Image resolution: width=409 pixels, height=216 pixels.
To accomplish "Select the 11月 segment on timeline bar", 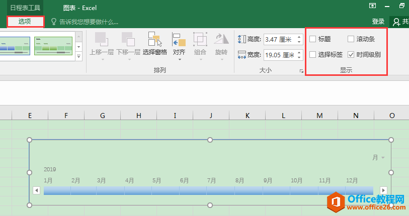I will (x=332, y=190).
